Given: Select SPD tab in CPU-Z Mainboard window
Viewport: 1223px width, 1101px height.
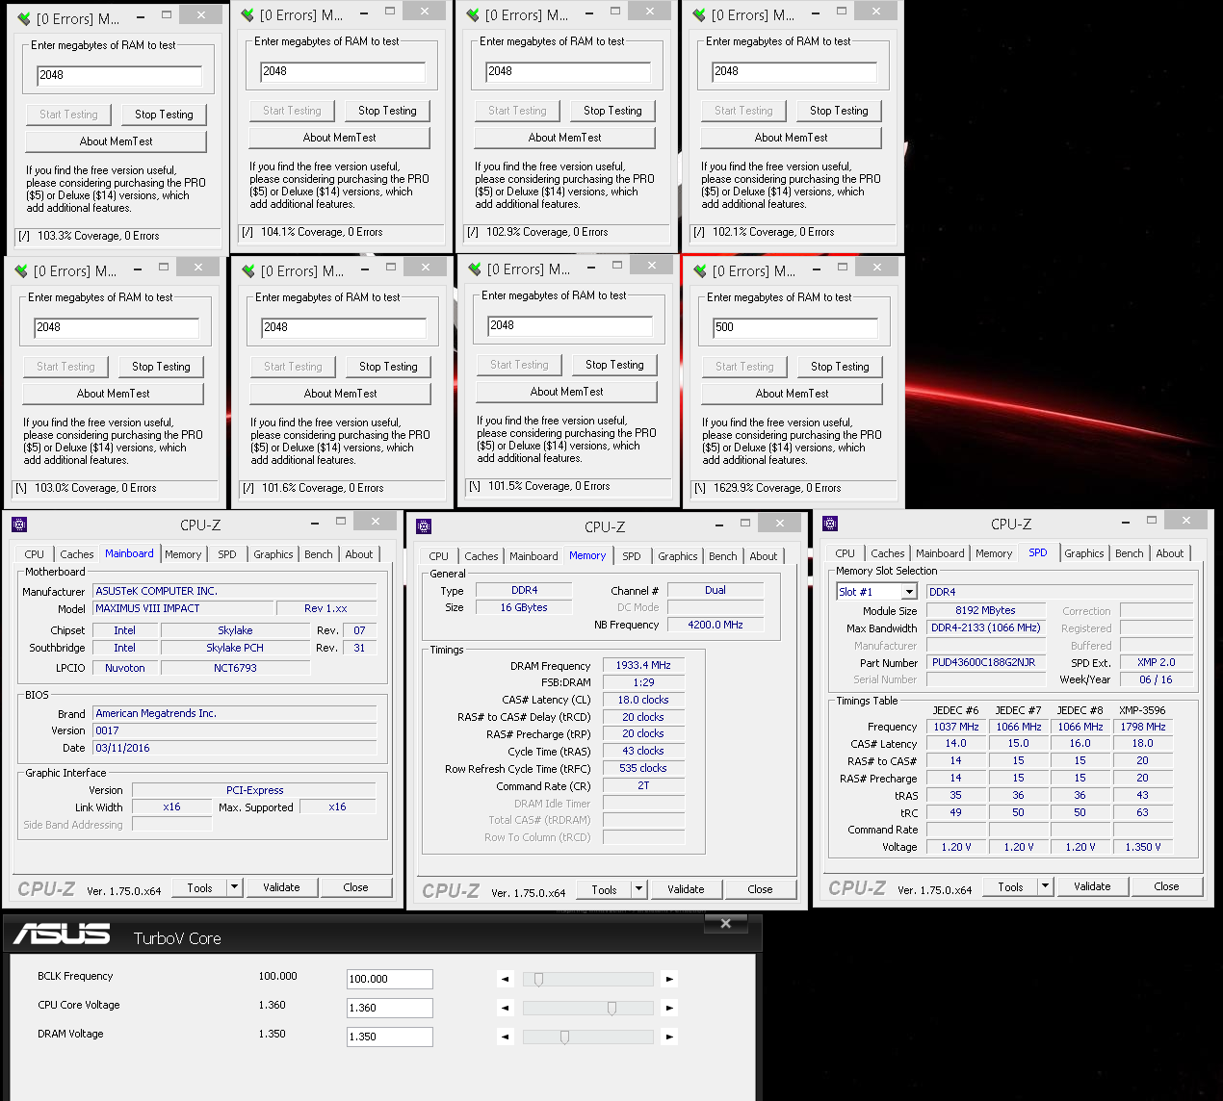Looking at the screenshot, I should (x=227, y=554).
